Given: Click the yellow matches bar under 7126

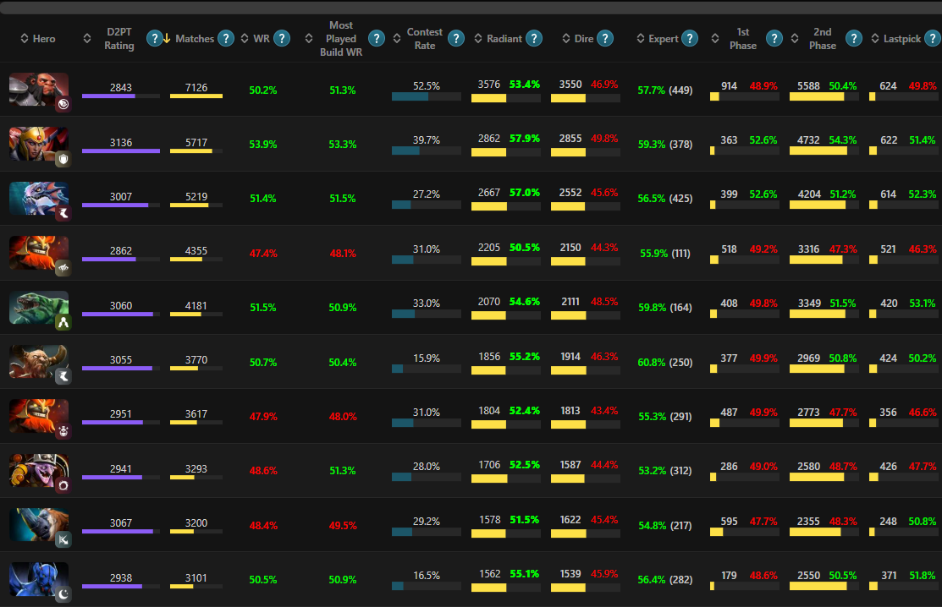Looking at the screenshot, I should tap(196, 96).
